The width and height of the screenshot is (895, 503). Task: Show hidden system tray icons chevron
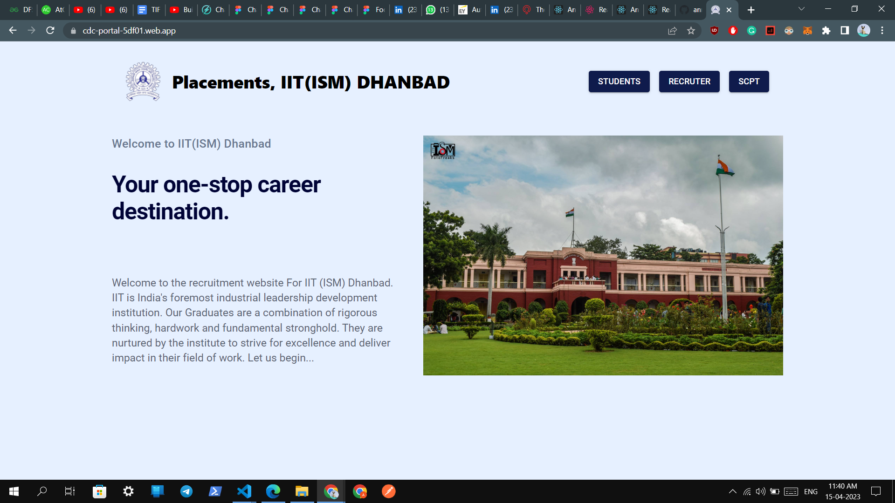coord(732,491)
